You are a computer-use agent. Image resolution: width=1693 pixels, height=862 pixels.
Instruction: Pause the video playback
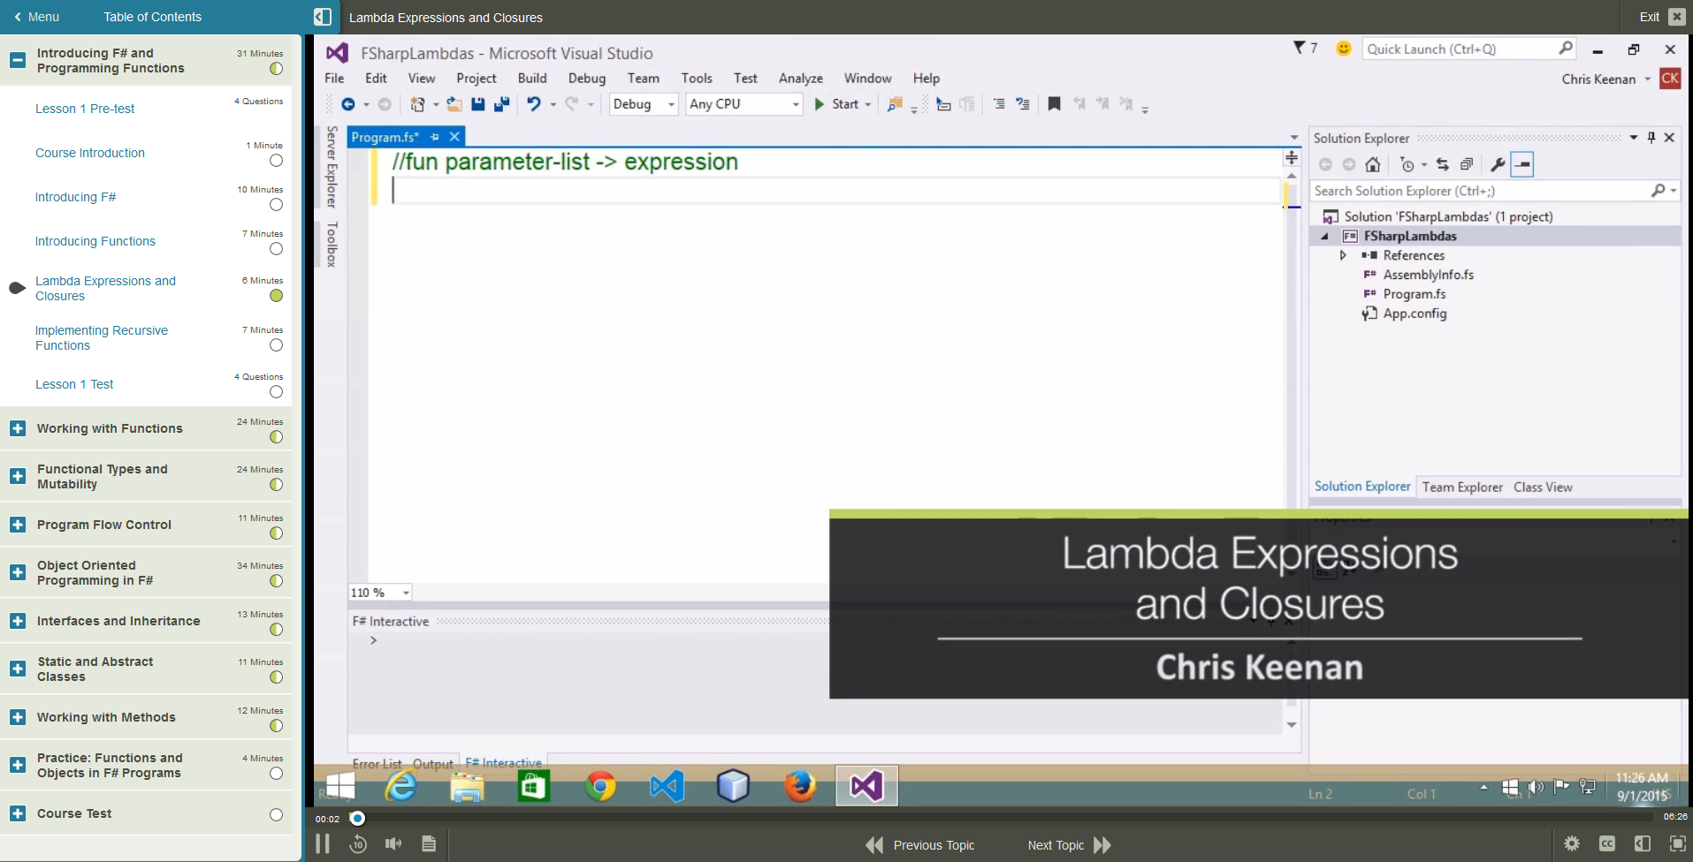323,844
